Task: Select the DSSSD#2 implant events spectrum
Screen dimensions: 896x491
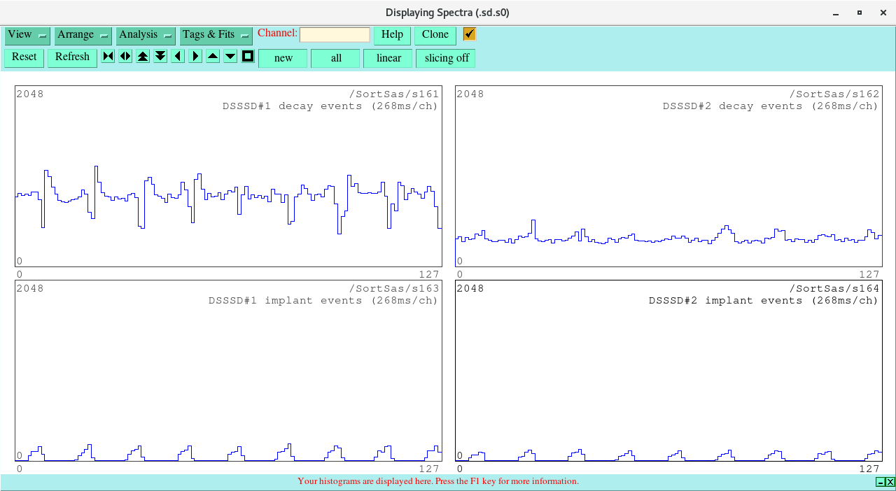Action: click(x=668, y=371)
